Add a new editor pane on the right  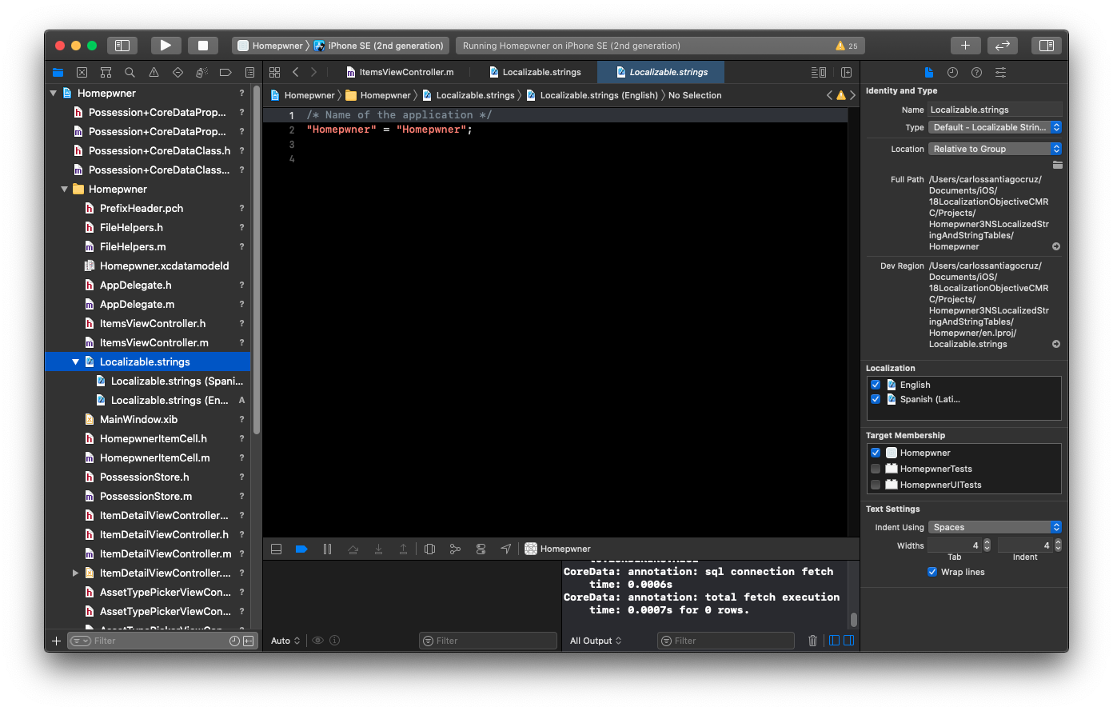pos(846,72)
